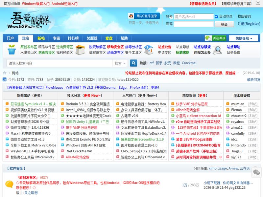Image resolution: width=263 pixels, height=197 pixels.
Task: Open the 网络诊断修复工具 top link
Action: click(x=237, y=4)
